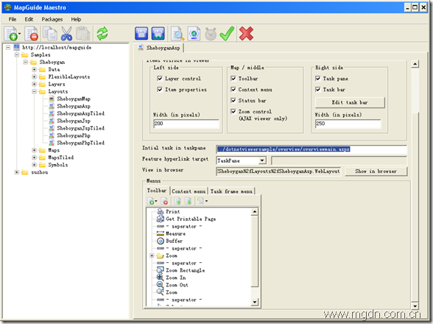Select the Buffer command icon
The height and width of the screenshot is (324, 433).
(x=161, y=241)
